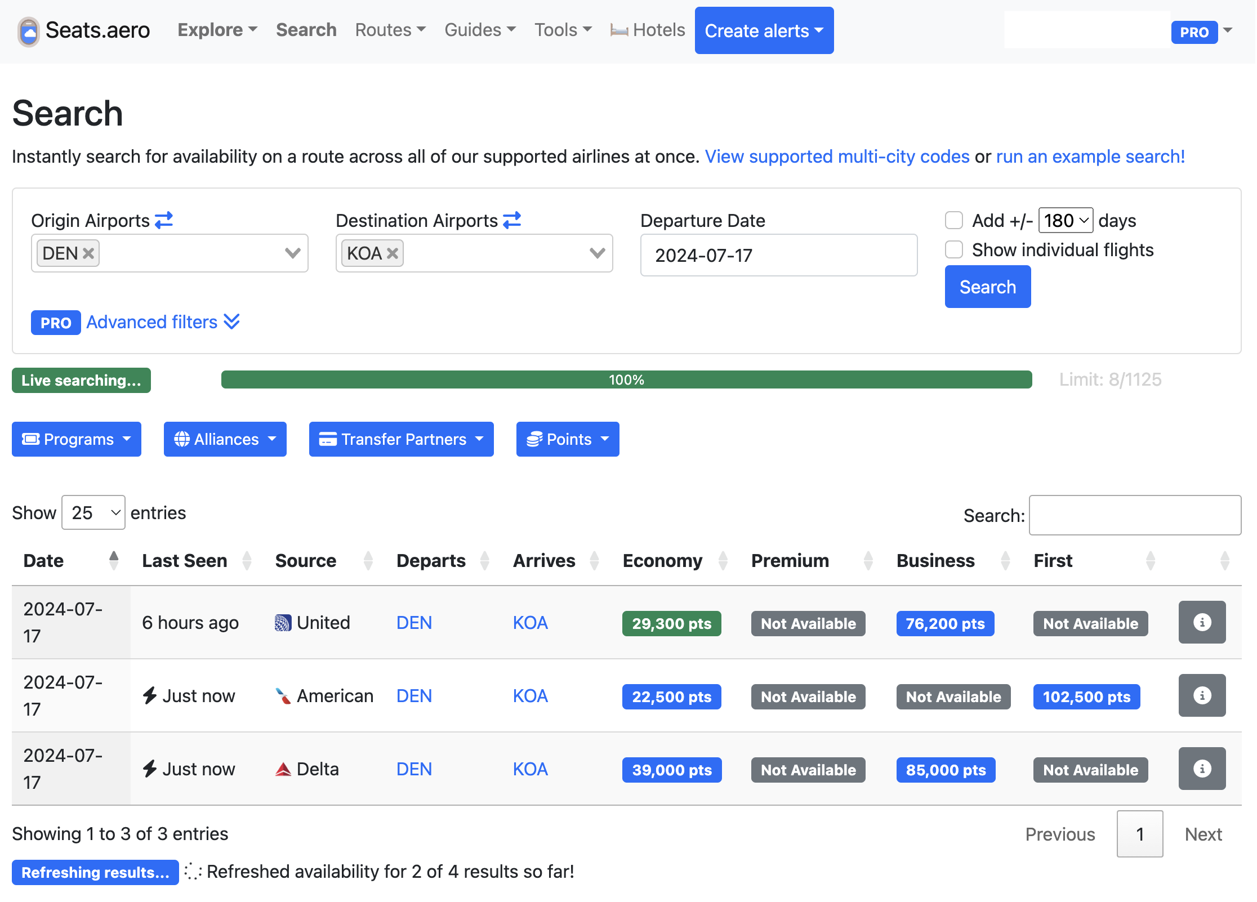
Task: Open the Alliances filter dropdown
Action: [x=225, y=439]
